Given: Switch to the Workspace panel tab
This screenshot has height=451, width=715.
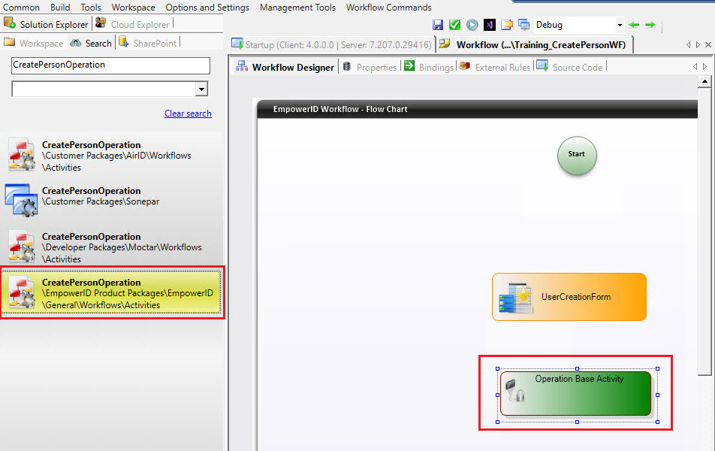Looking at the screenshot, I should [34, 43].
